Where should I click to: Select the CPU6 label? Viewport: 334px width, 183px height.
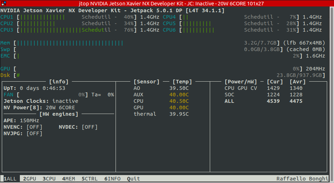click(169, 30)
